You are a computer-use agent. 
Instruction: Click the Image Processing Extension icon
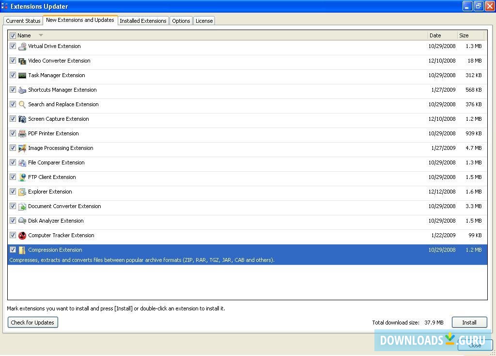tap(22, 148)
